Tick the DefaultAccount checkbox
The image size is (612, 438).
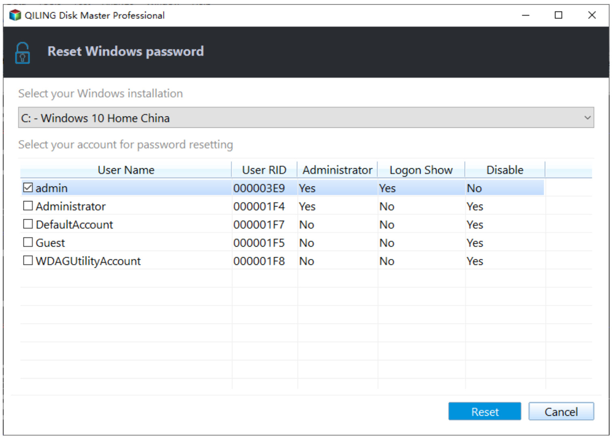[x=28, y=224]
